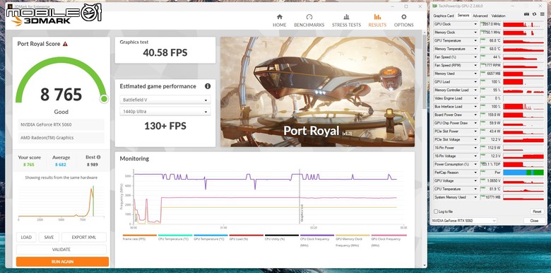Open Memory Used sensor dropdown arrow
This screenshot has height=273, width=551.
(x=475, y=74)
